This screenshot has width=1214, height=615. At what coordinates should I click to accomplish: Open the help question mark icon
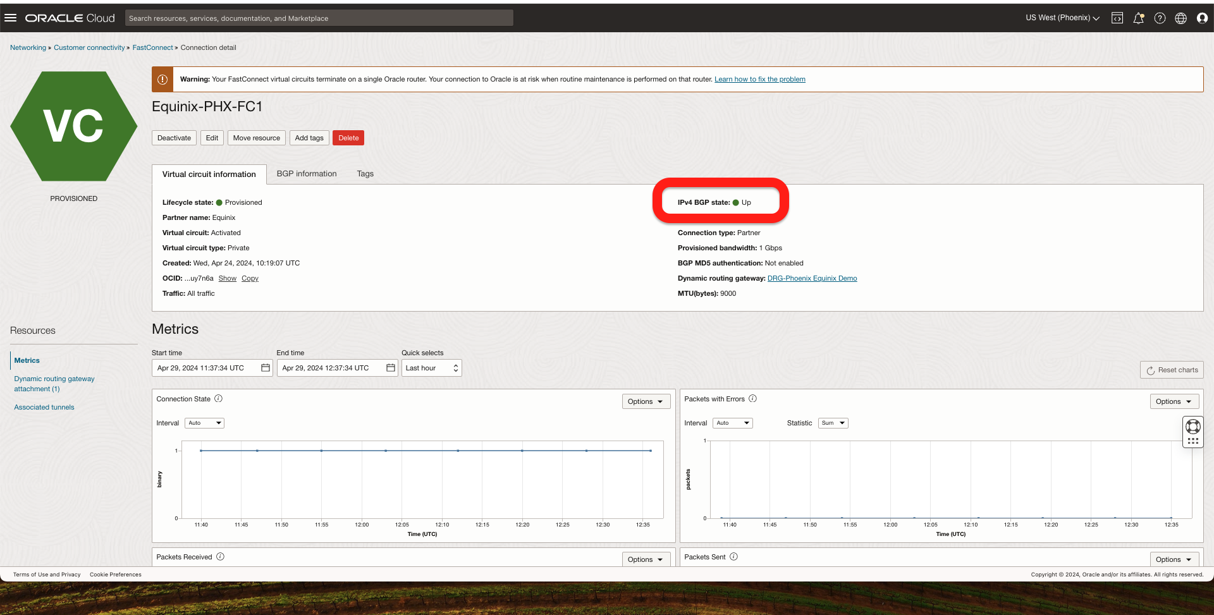pyautogui.click(x=1160, y=18)
